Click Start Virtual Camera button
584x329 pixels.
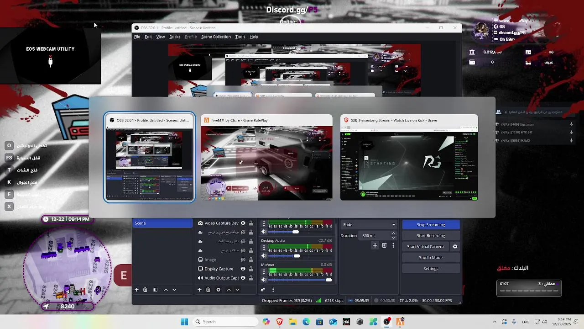click(x=425, y=247)
